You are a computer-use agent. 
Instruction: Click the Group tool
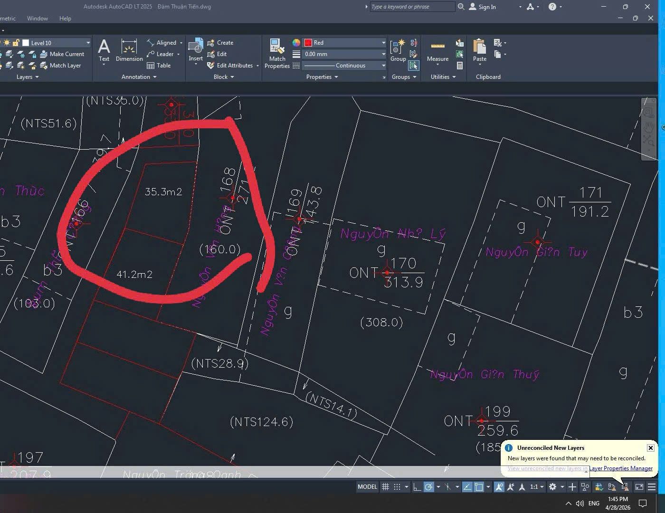[398, 50]
